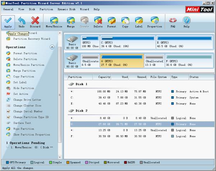216x171 pixels.
Task: Open the Move/Resize tool
Action: (54, 22)
